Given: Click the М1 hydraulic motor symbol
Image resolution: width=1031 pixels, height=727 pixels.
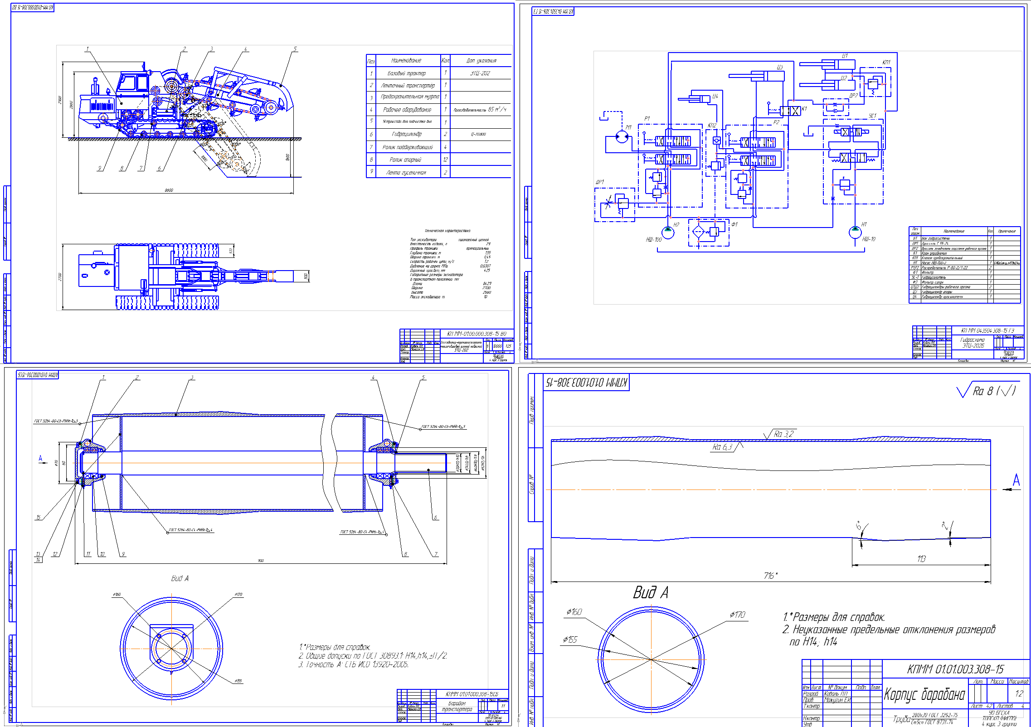Looking at the screenshot, I should click(622, 137).
